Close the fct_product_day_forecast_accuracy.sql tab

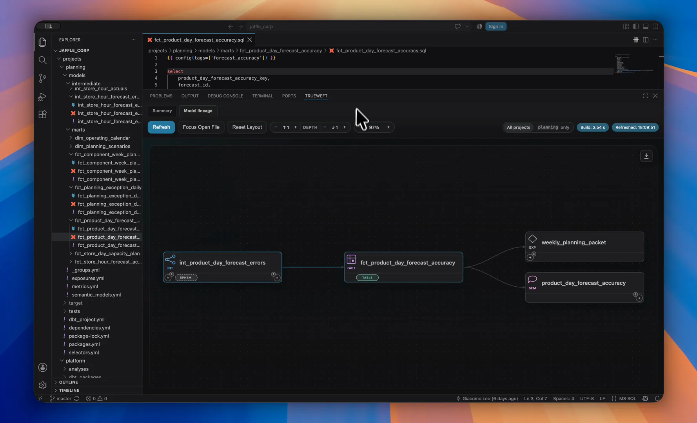click(250, 40)
